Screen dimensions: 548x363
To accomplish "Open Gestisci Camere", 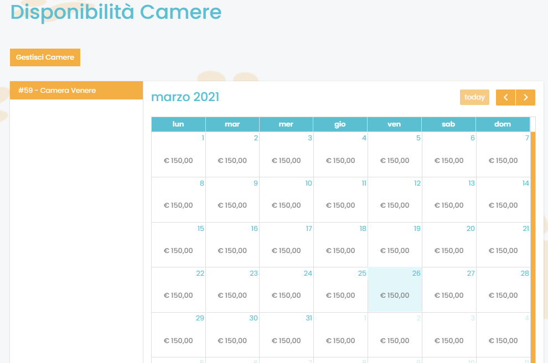I will click(x=45, y=57).
